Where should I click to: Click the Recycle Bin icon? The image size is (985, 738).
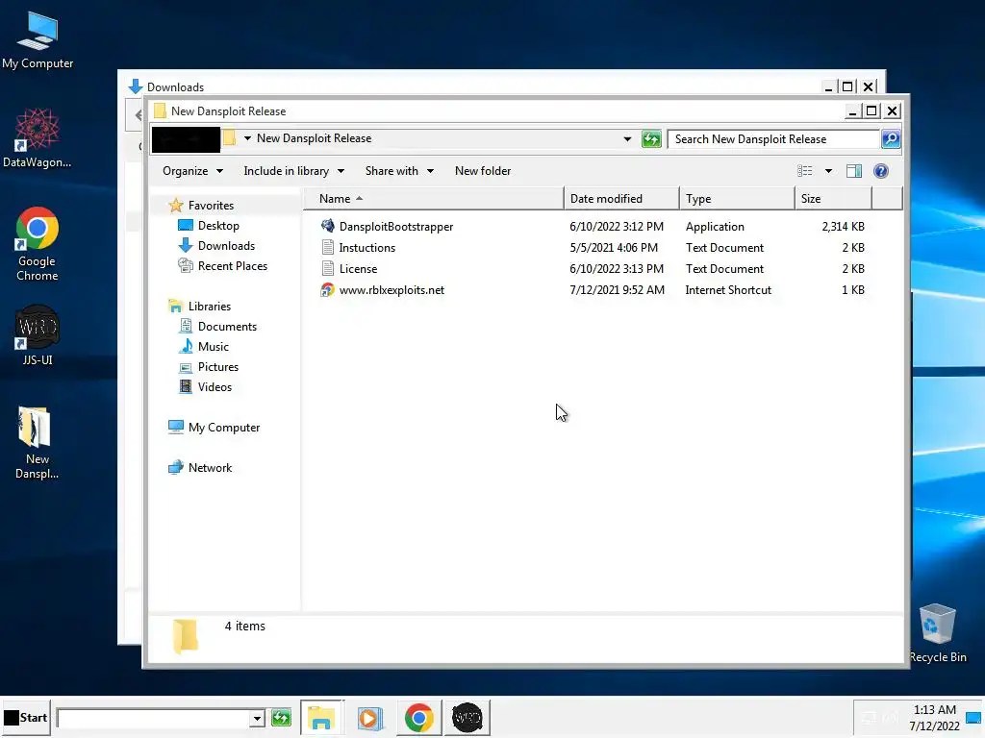(937, 632)
